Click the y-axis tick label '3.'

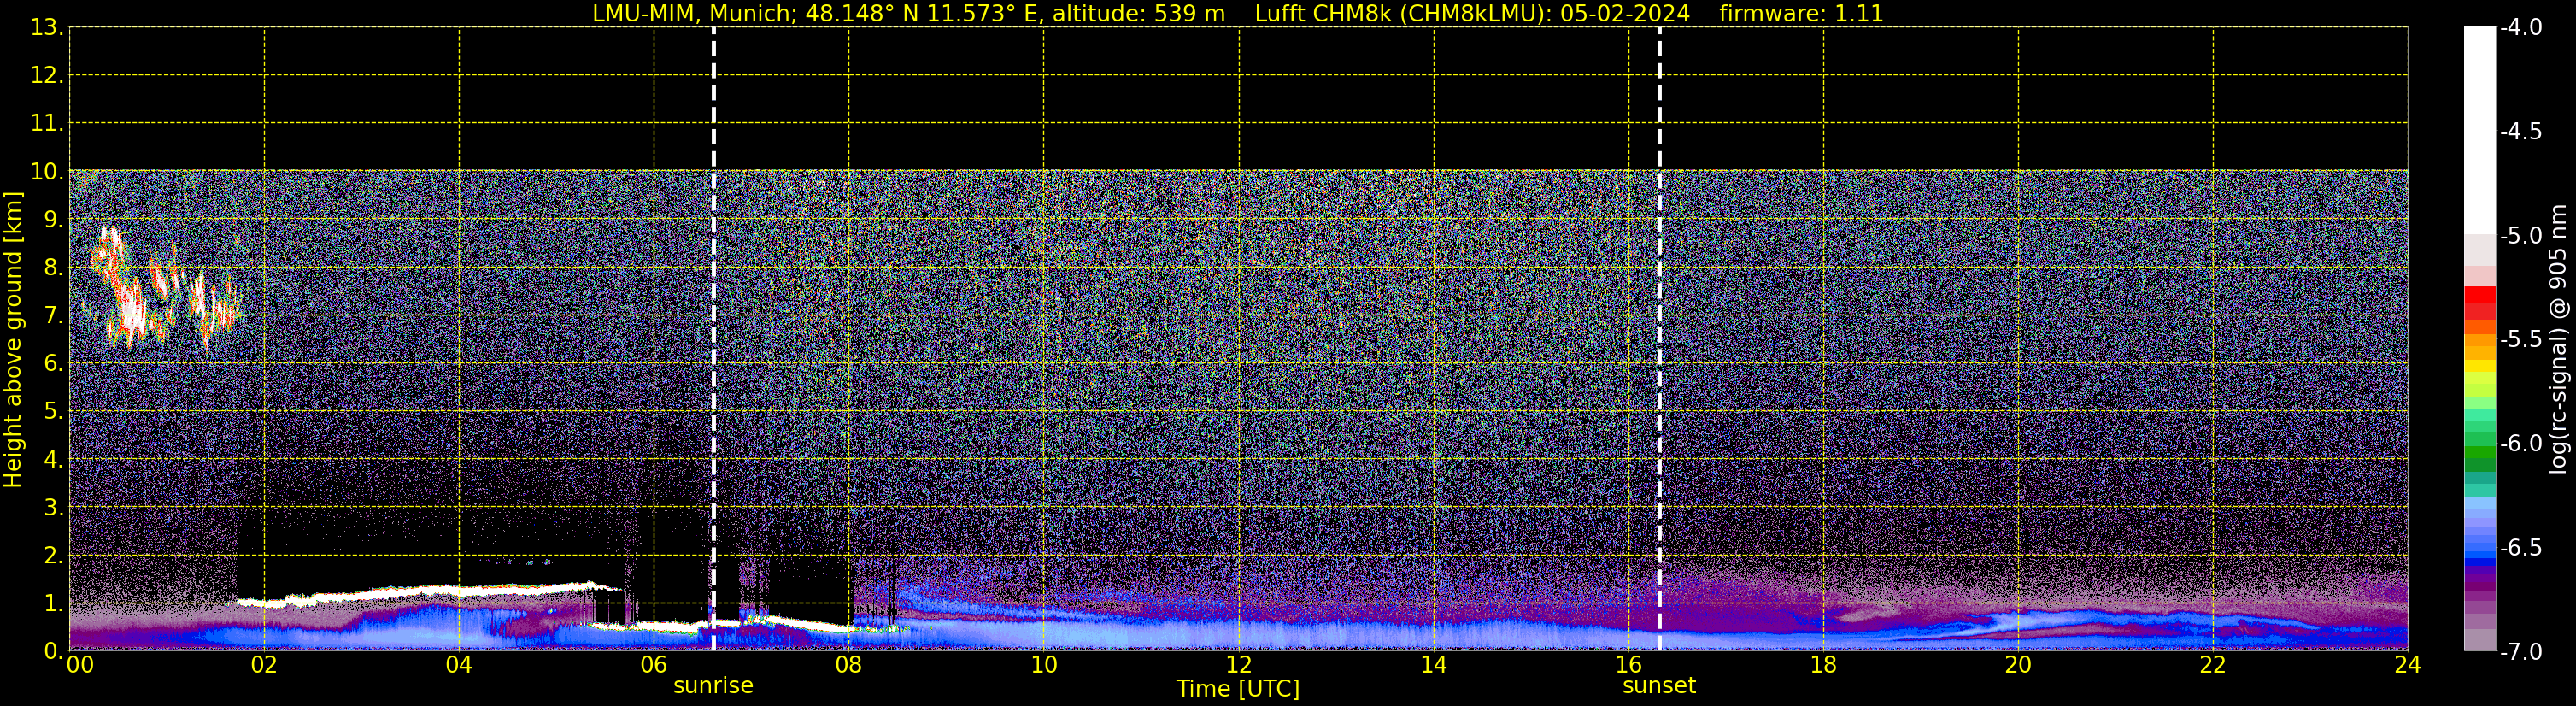point(53,508)
